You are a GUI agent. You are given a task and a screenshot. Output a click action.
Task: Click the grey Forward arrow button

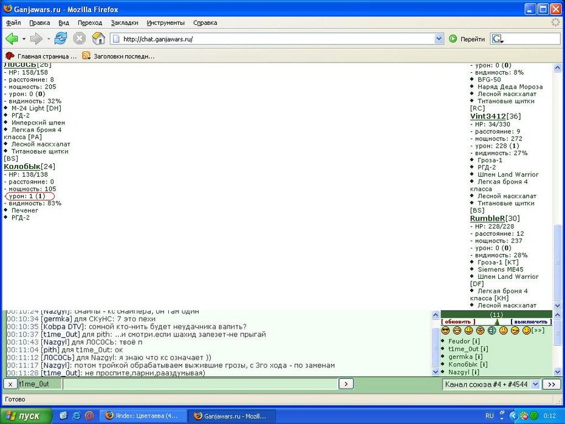36,38
